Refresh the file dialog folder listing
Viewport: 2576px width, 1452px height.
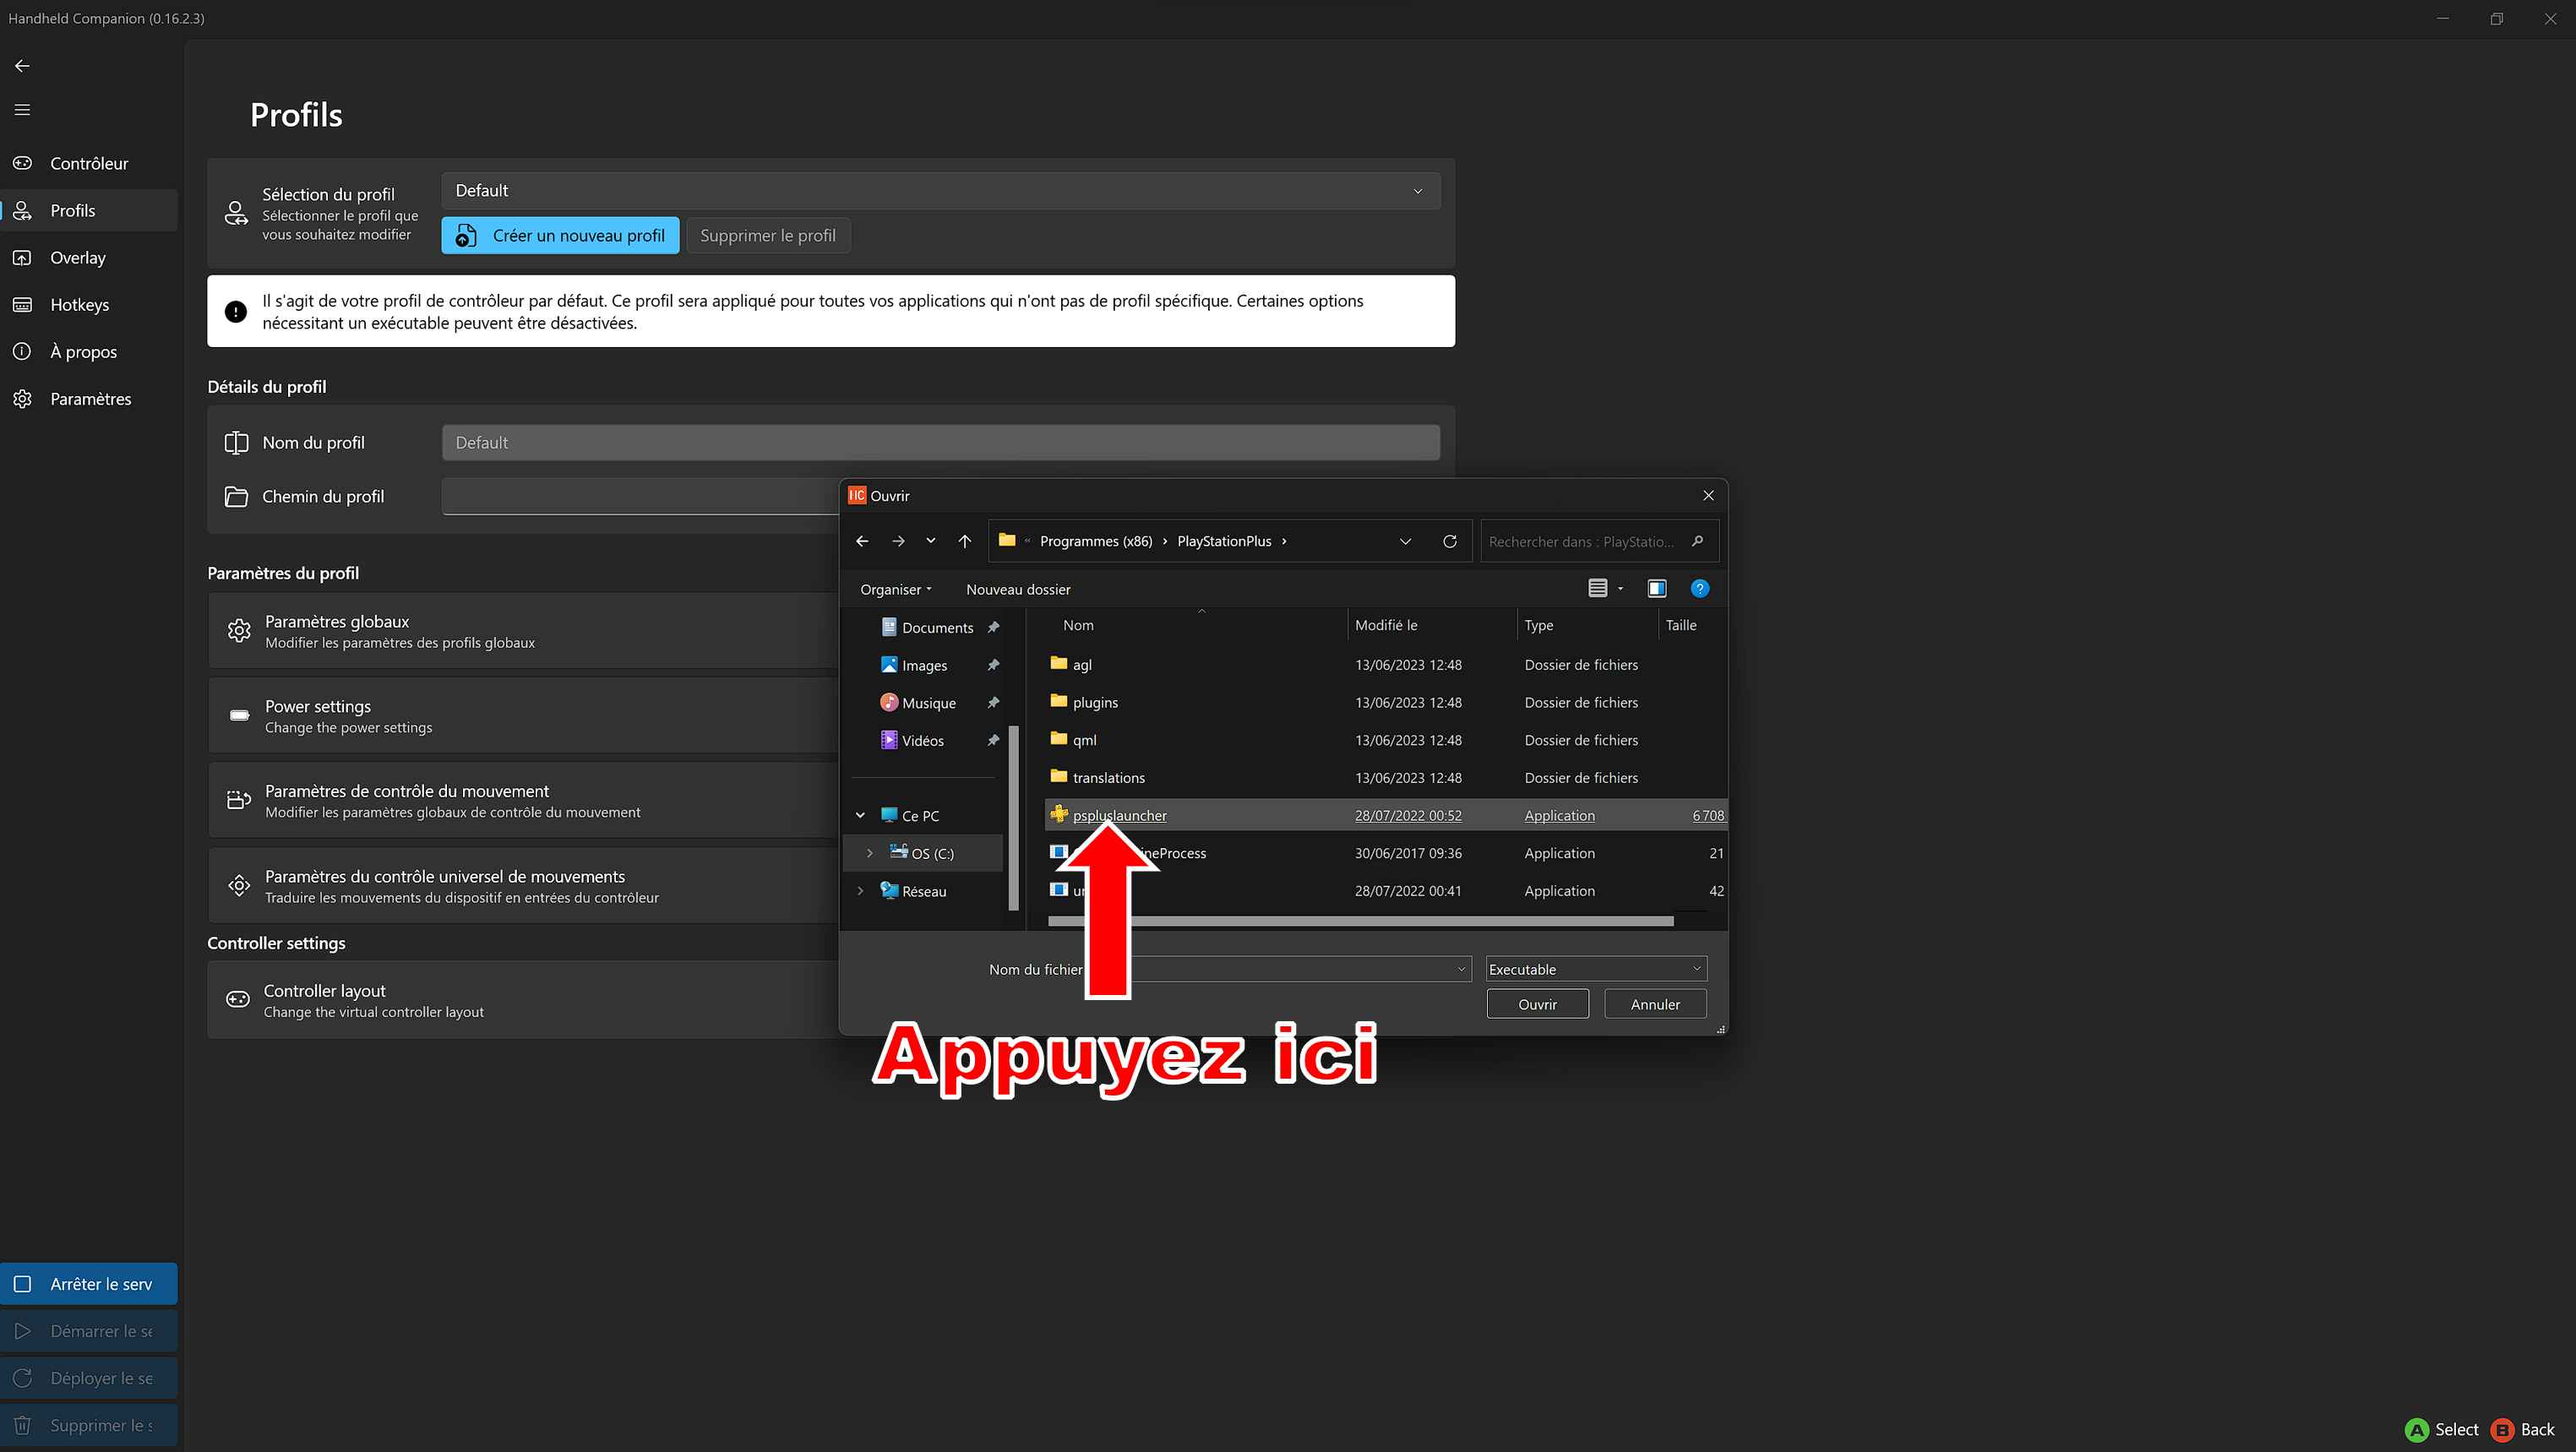pos(1449,541)
